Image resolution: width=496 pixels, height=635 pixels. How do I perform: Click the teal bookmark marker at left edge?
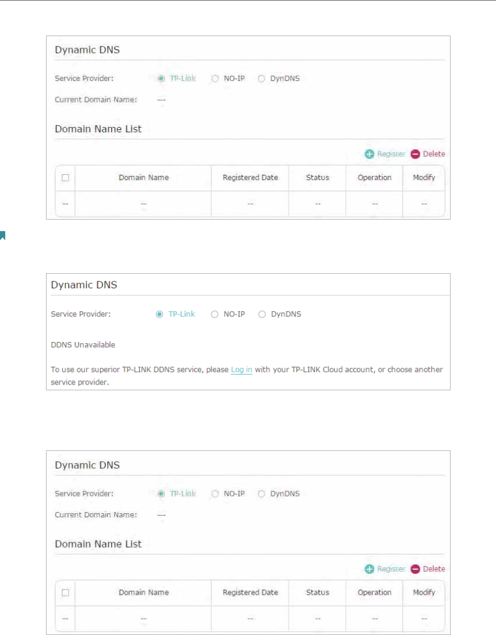2,236
